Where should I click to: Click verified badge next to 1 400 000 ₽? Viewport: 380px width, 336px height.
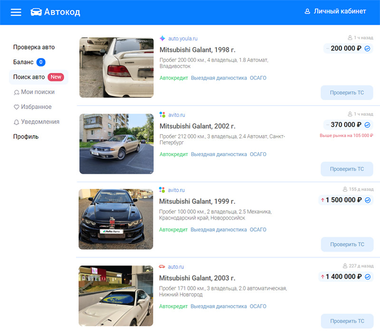click(367, 277)
